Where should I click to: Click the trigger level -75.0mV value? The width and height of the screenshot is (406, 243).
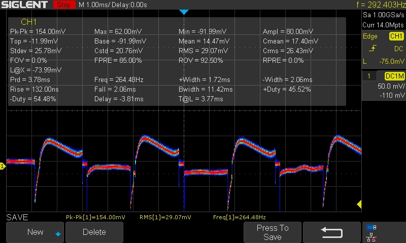coord(391,61)
